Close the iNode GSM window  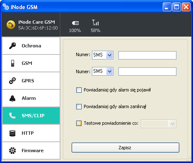[x=186, y=7]
